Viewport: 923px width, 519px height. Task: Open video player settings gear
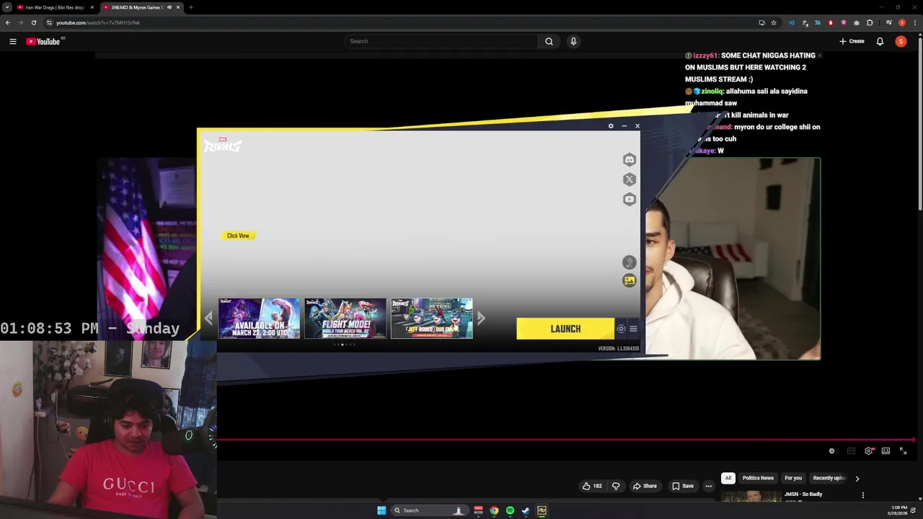(x=869, y=451)
